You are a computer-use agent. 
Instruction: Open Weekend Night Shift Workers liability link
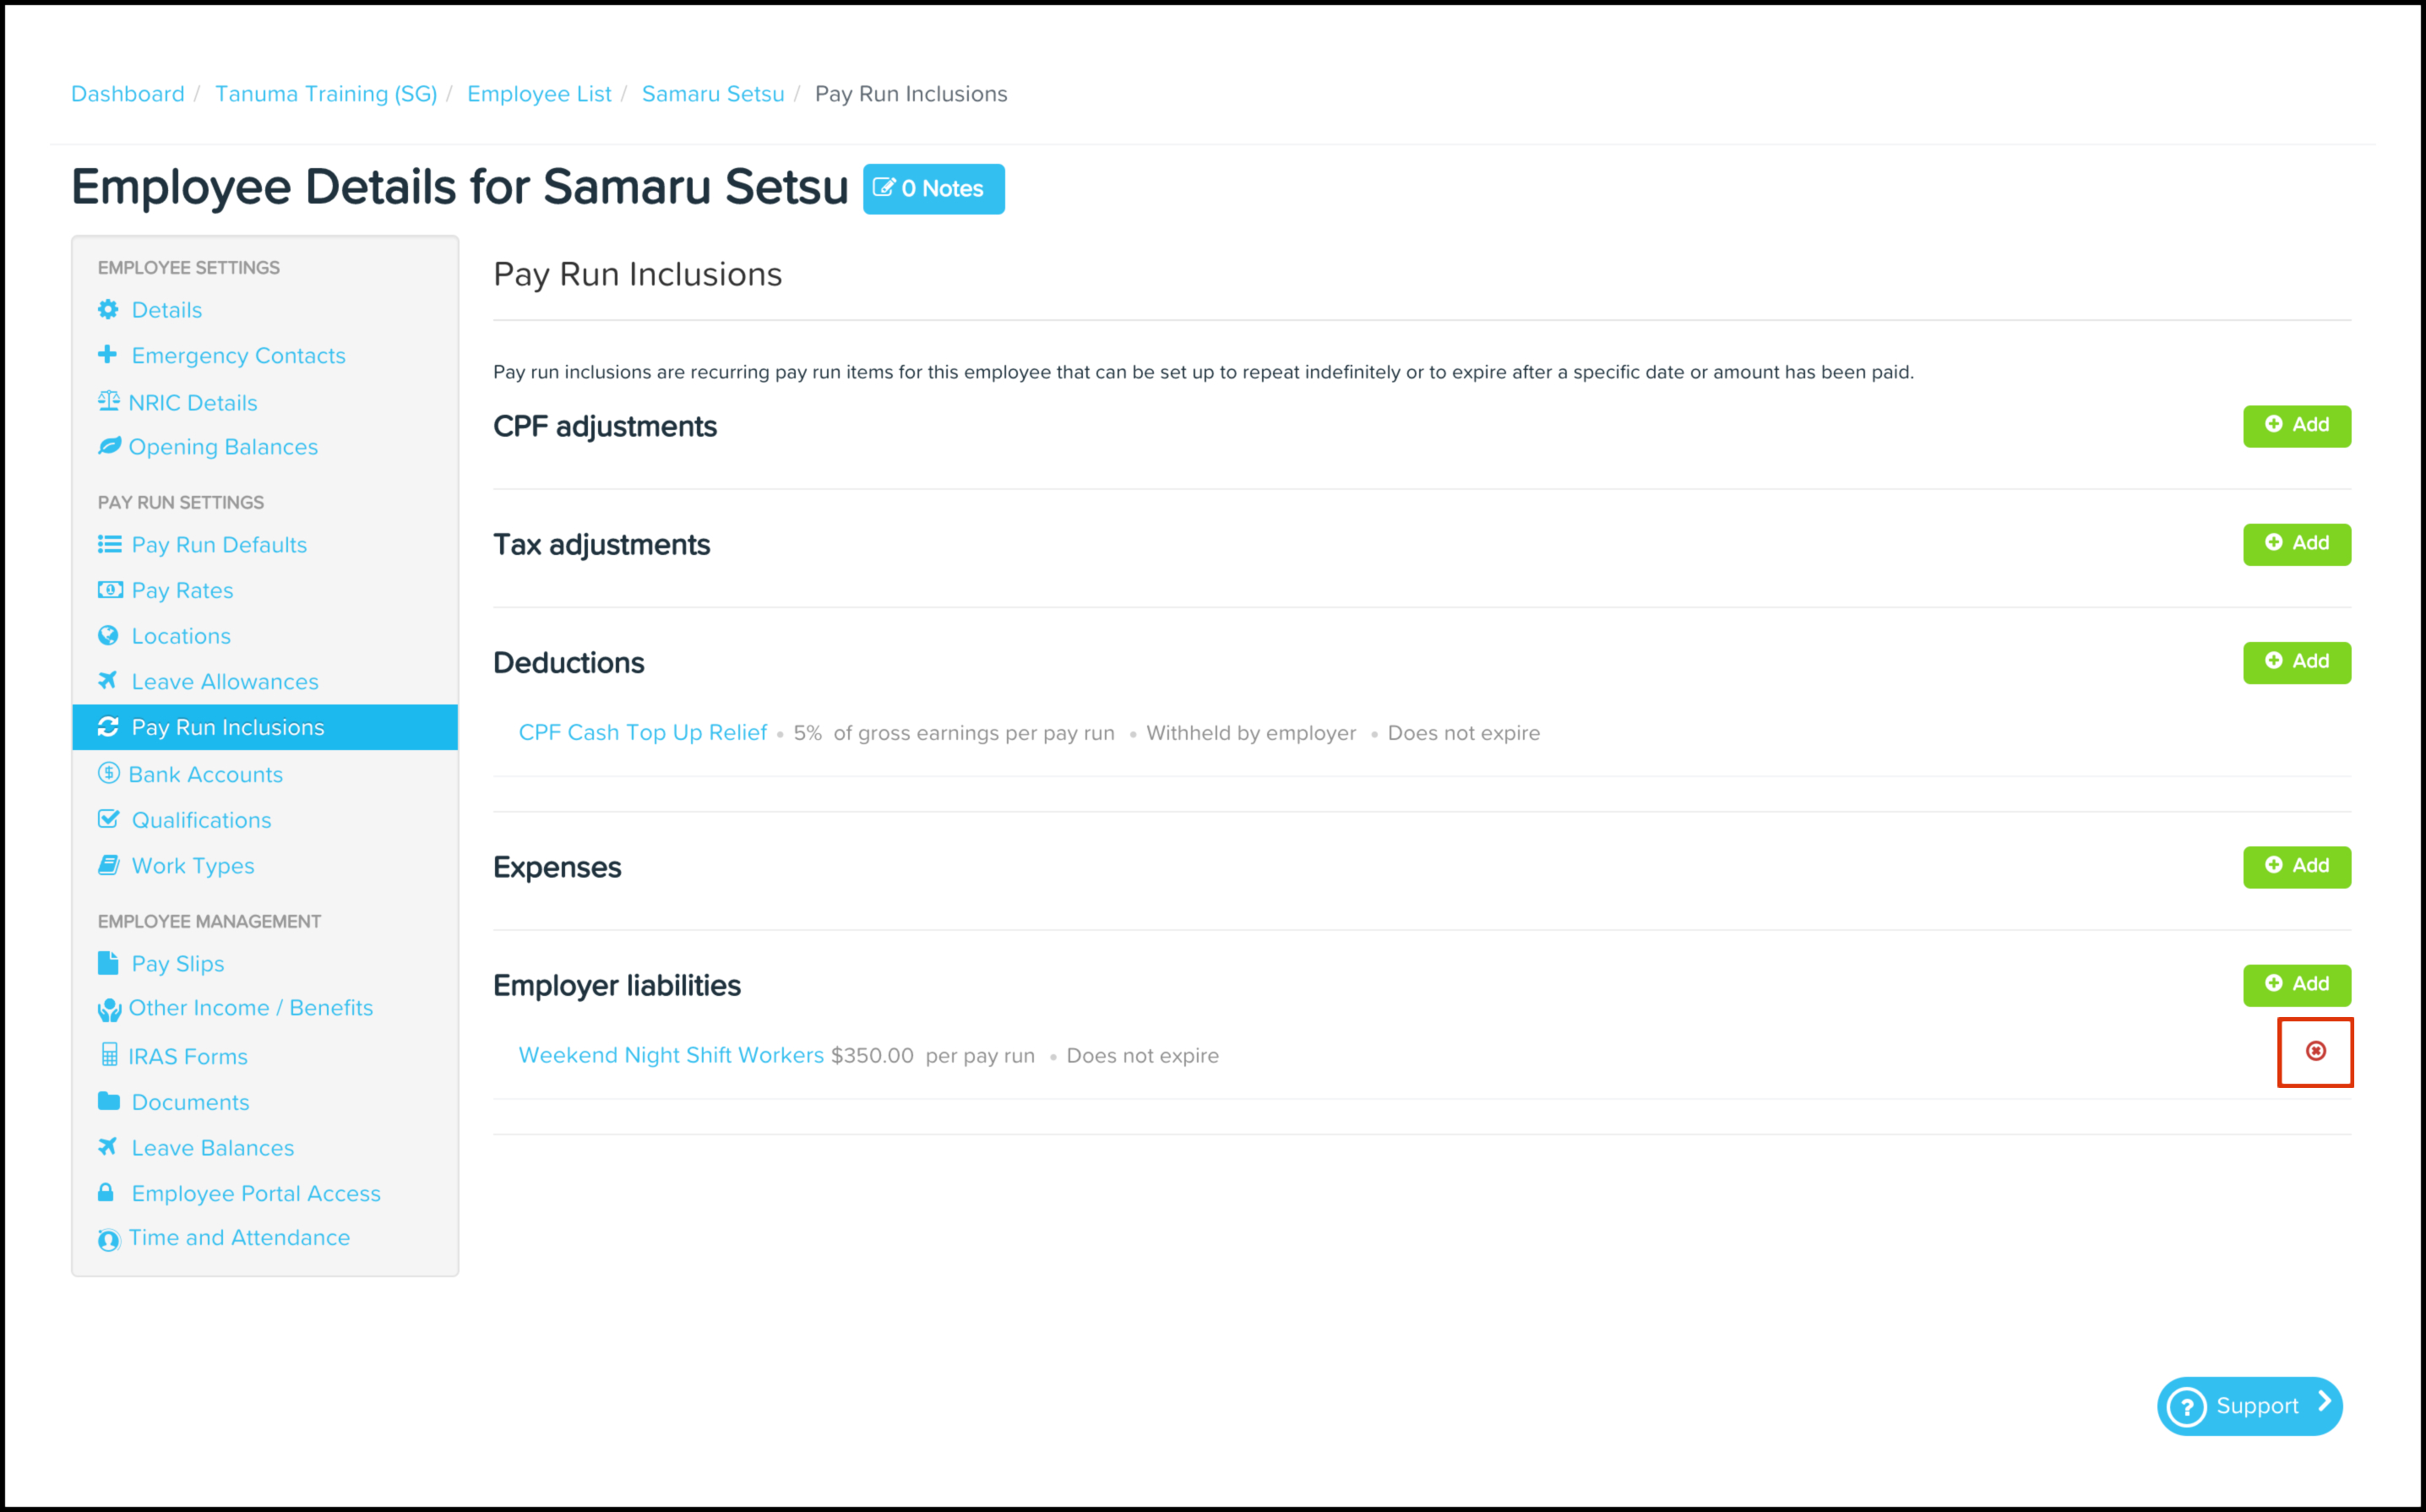(x=671, y=1056)
